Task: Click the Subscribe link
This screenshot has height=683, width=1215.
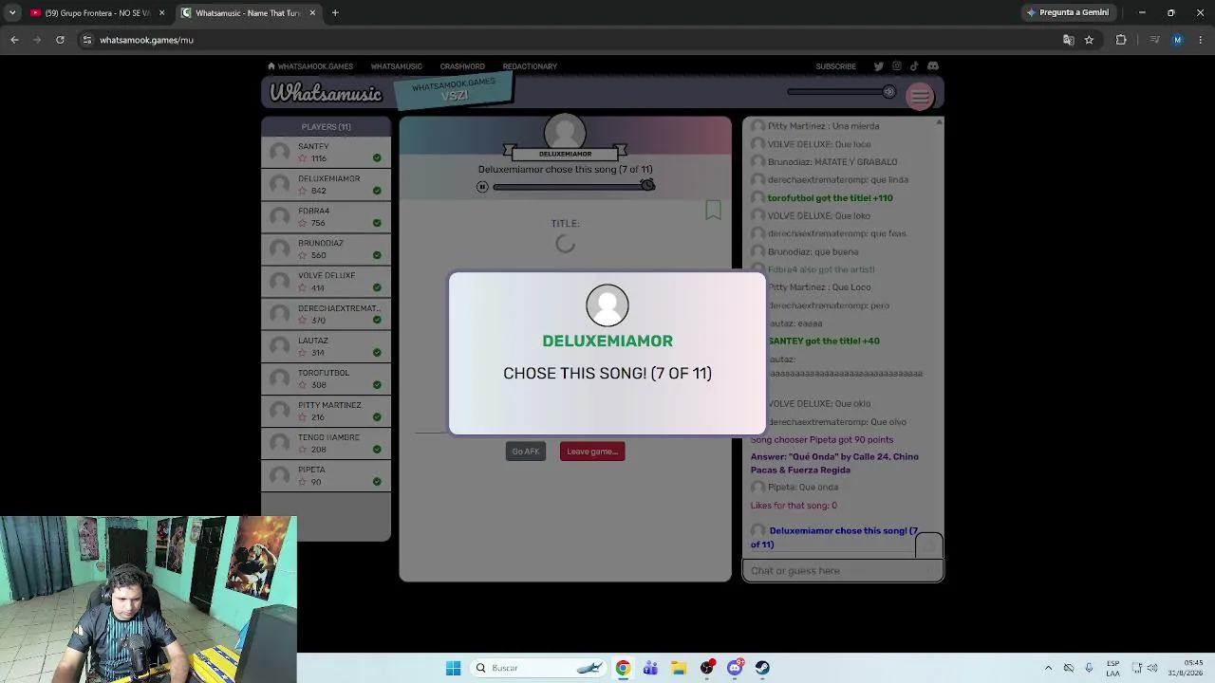Action: click(835, 66)
